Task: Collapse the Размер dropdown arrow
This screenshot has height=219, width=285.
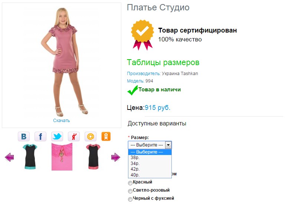Action: [168, 145]
